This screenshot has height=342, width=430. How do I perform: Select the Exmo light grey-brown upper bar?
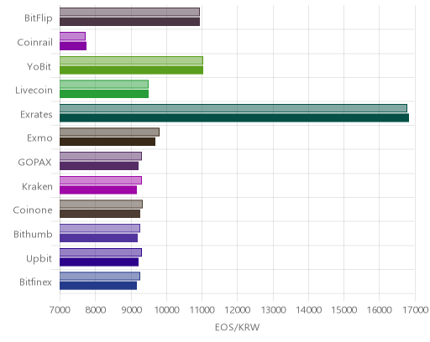click(109, 132)
